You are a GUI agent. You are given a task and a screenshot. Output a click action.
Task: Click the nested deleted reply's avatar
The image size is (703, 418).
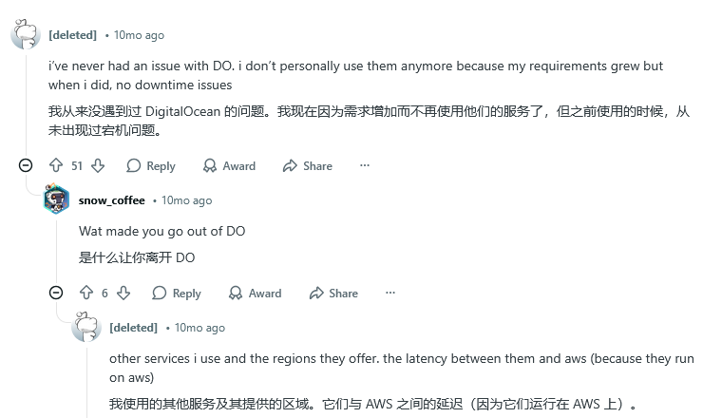coord(86,328)
